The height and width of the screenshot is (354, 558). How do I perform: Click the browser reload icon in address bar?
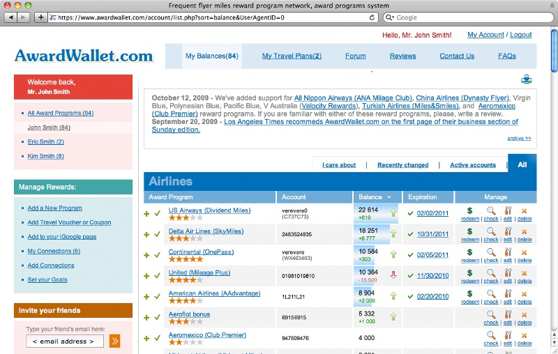pos(372,17)
